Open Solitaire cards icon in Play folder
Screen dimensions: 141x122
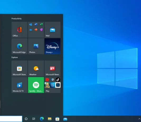coord(53,80)
